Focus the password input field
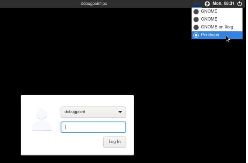248x163 pixels. [93, 127]
